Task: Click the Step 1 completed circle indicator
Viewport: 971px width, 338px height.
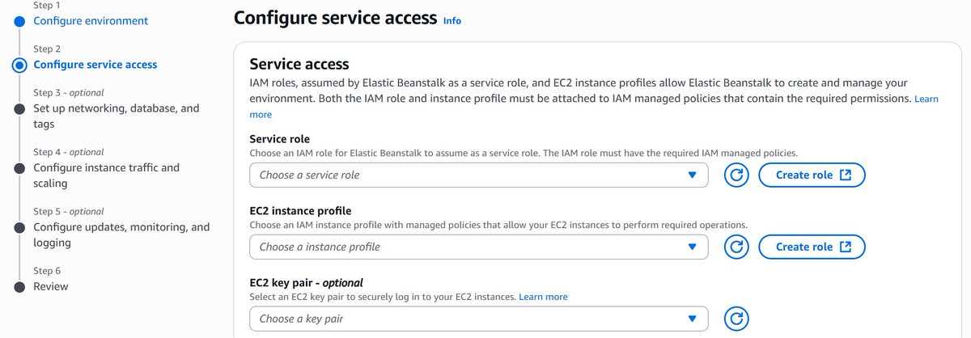Action: (19, 20)
